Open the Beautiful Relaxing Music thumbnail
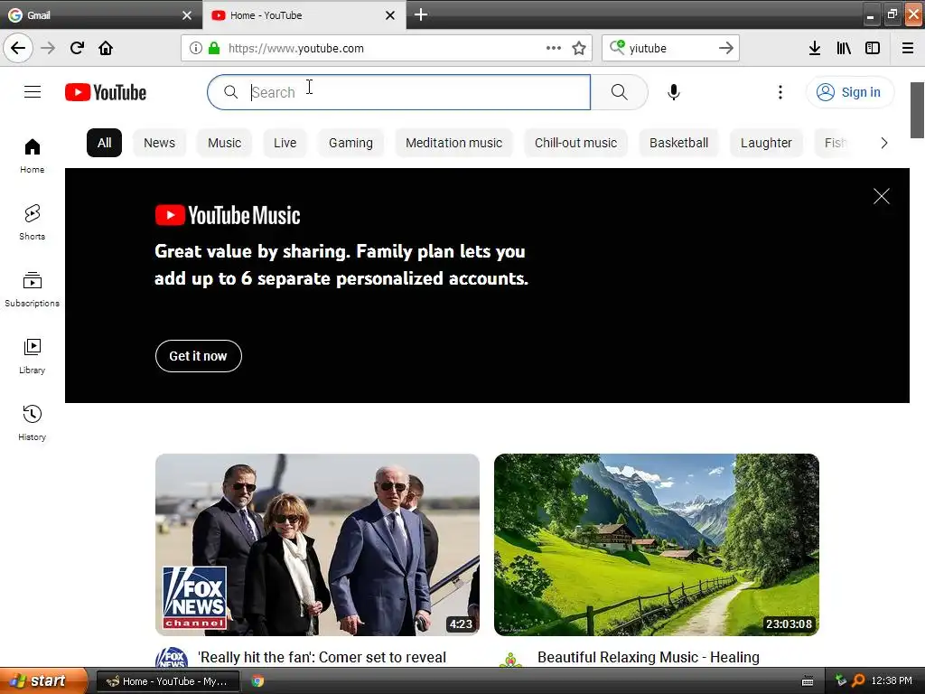The width and height of the screenshot is (925, 694). pyautogui.click(x=657, y=545)
